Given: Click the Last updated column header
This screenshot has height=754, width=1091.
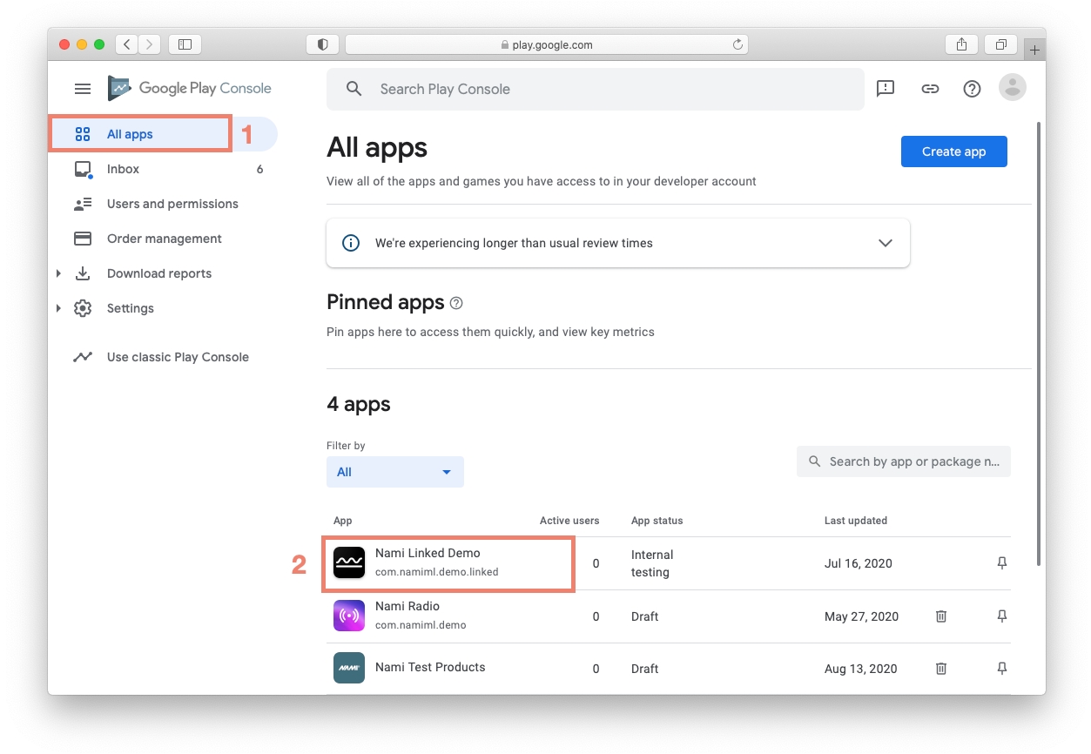Looking at the screenshot, I should pos(856,521).
